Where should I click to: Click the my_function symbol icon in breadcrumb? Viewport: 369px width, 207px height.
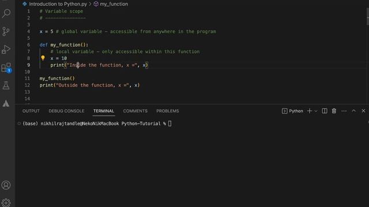(x=96, y=4)
